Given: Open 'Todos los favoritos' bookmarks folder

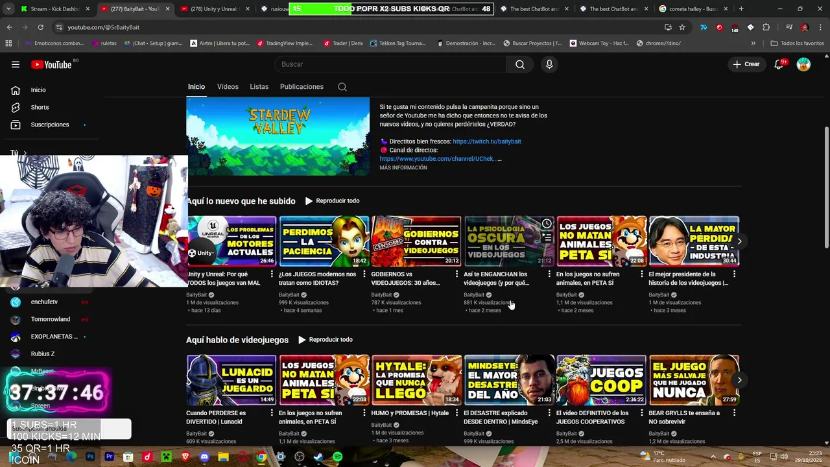Looking at the screenshot, I should point(797,43).
